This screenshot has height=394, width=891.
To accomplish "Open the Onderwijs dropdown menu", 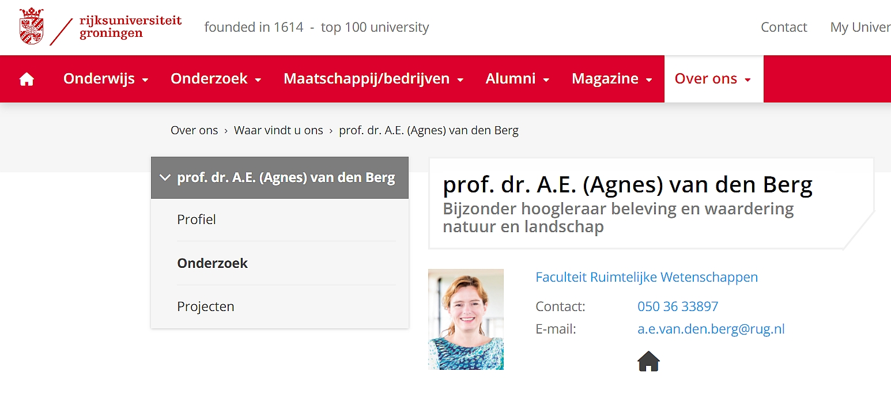I will (x=106, y=79).
